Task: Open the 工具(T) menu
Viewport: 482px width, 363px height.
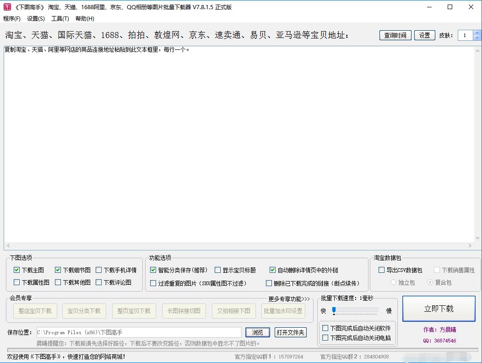Action: pos(60,19)
